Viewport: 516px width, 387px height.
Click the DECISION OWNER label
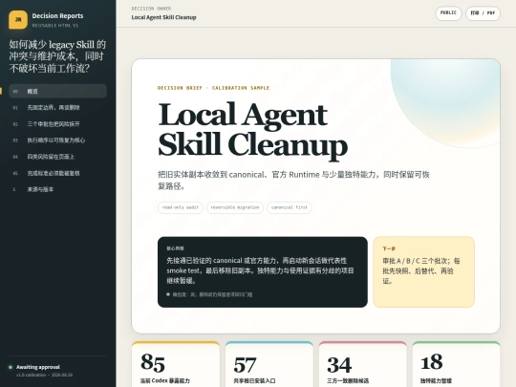pyautogui.click(x=151, y=9)
